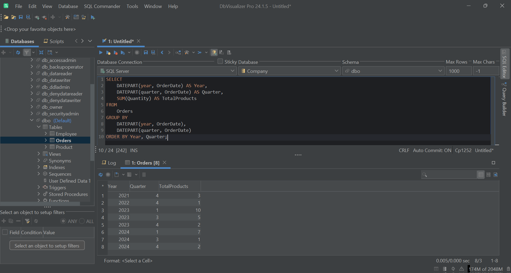Image resolution: width=511 pixels, height=273 pixels.
Task: Select the ANY filter radio button
Action: coord(63,221)
